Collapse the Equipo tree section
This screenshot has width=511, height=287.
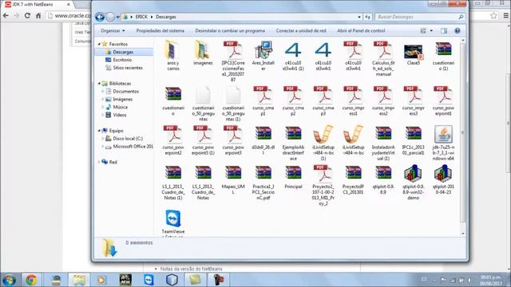(99, 131)
